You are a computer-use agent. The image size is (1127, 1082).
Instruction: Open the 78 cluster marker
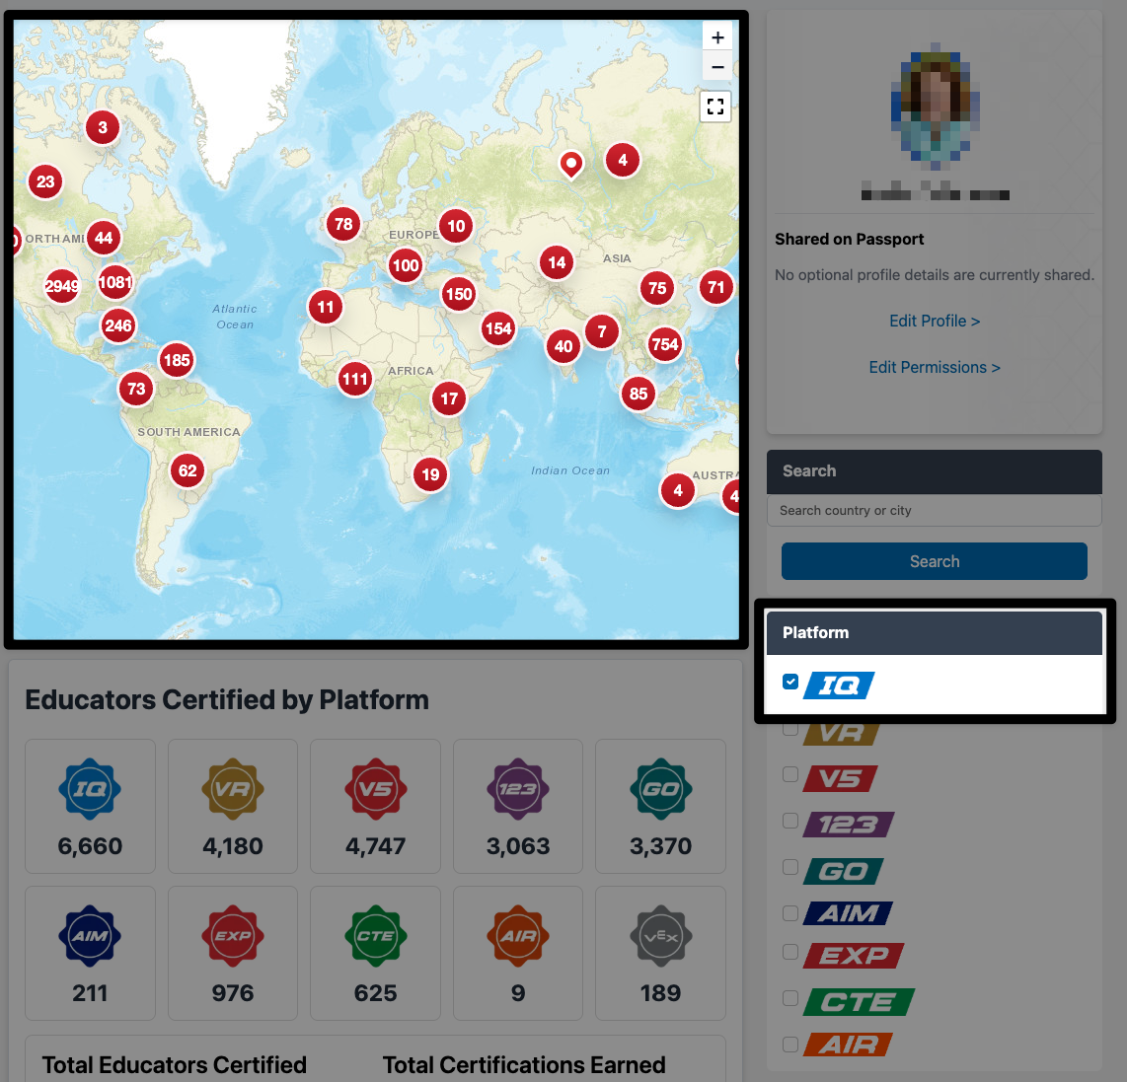point(343,224)
